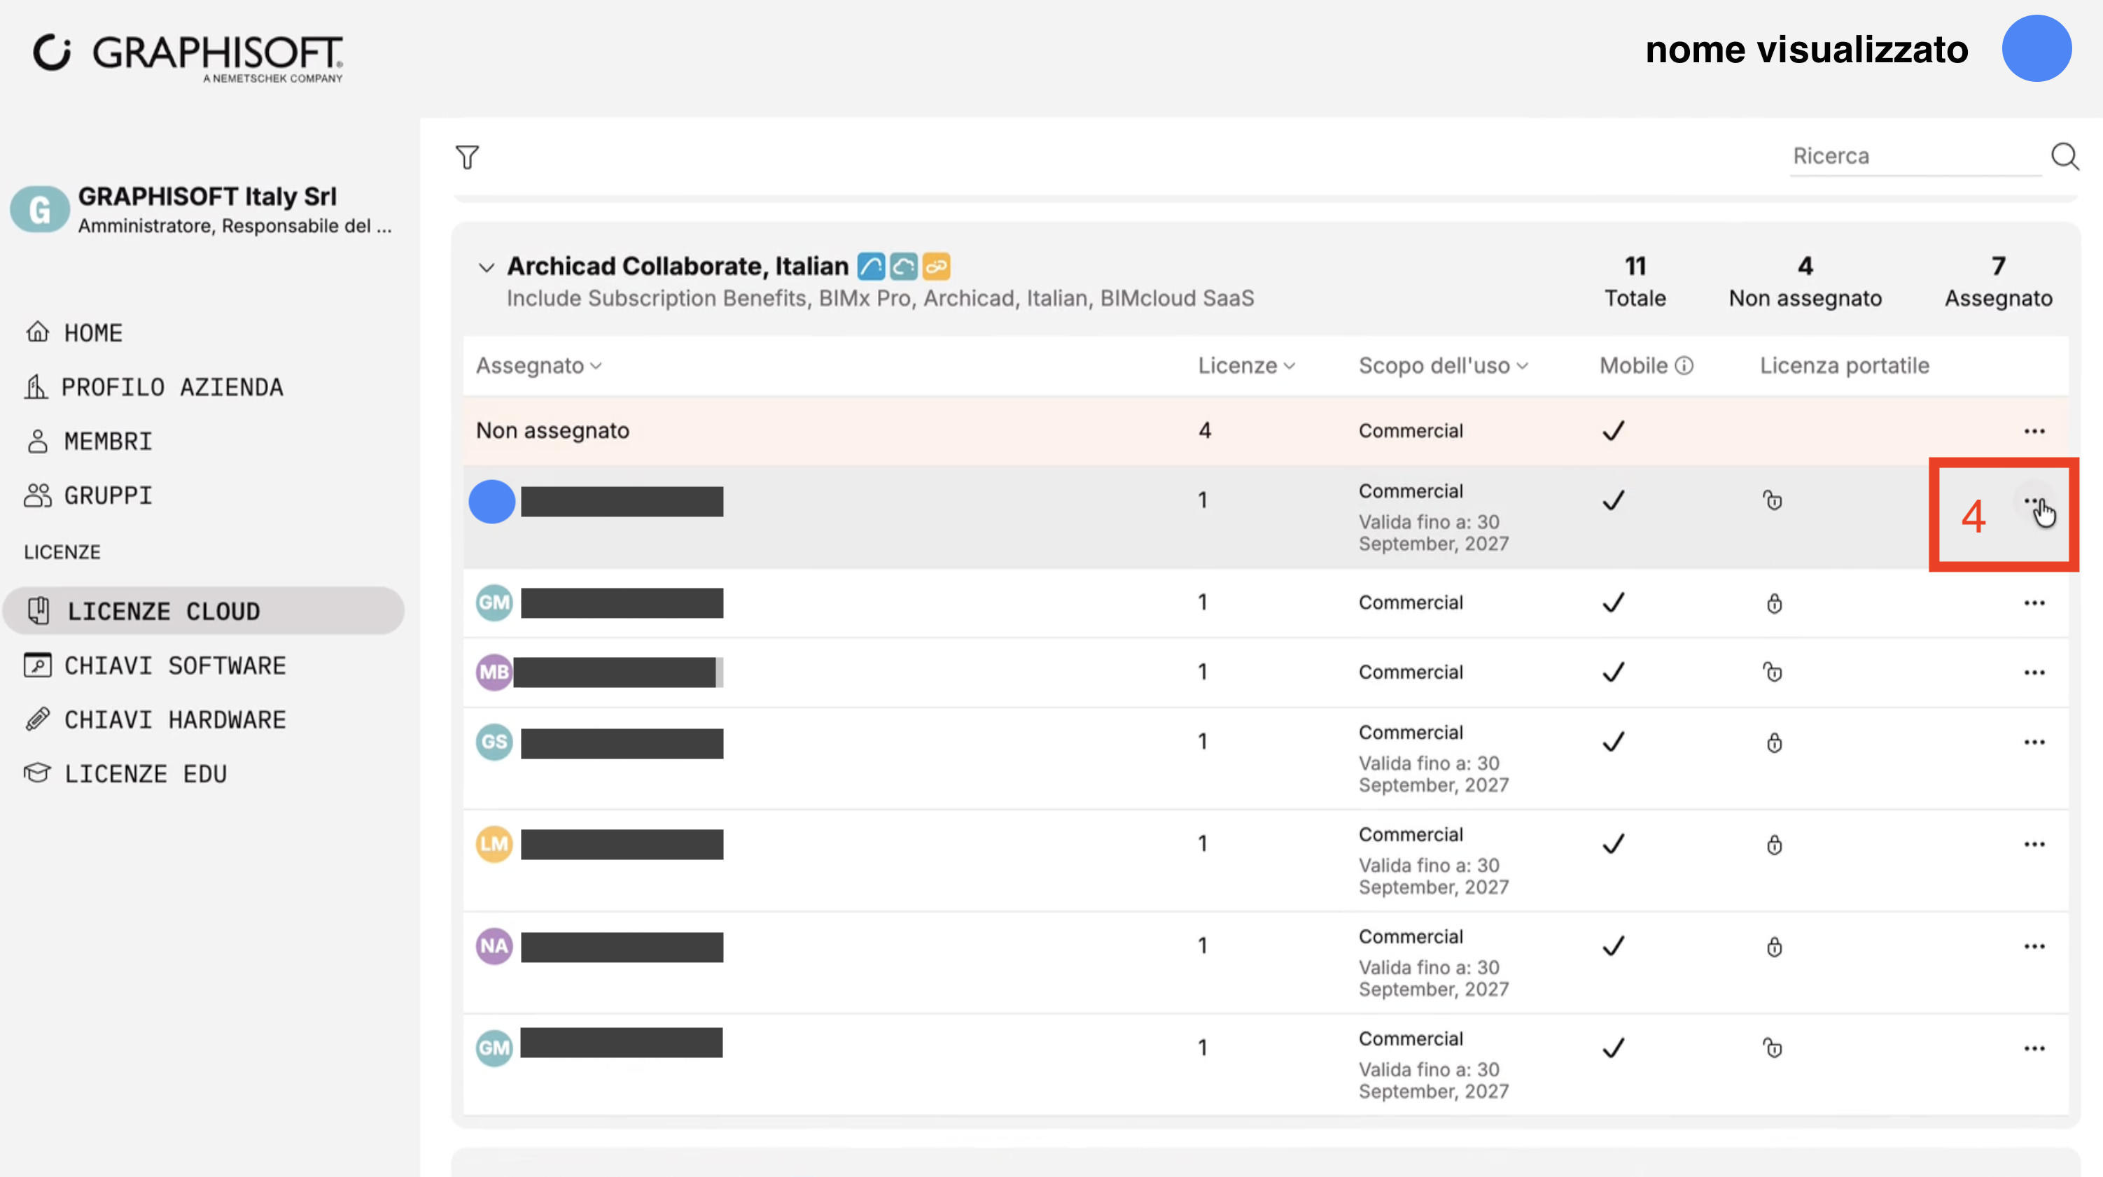Open CHIAVI HARDWARE page
This screenshot has height=1177, width=2103.
[155, 720]
